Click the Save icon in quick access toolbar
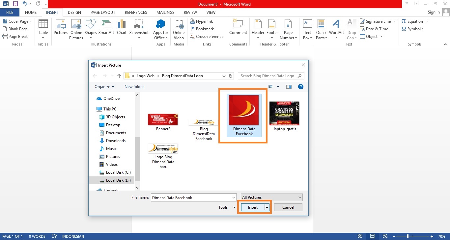This screenshot has height=240, width=450. click(15, 4)
